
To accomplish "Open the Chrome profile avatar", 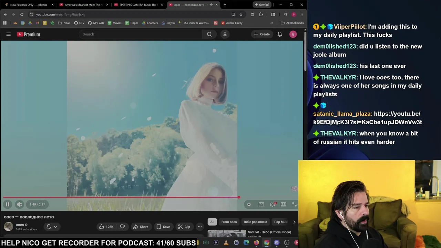I will (x=294, y=14).
